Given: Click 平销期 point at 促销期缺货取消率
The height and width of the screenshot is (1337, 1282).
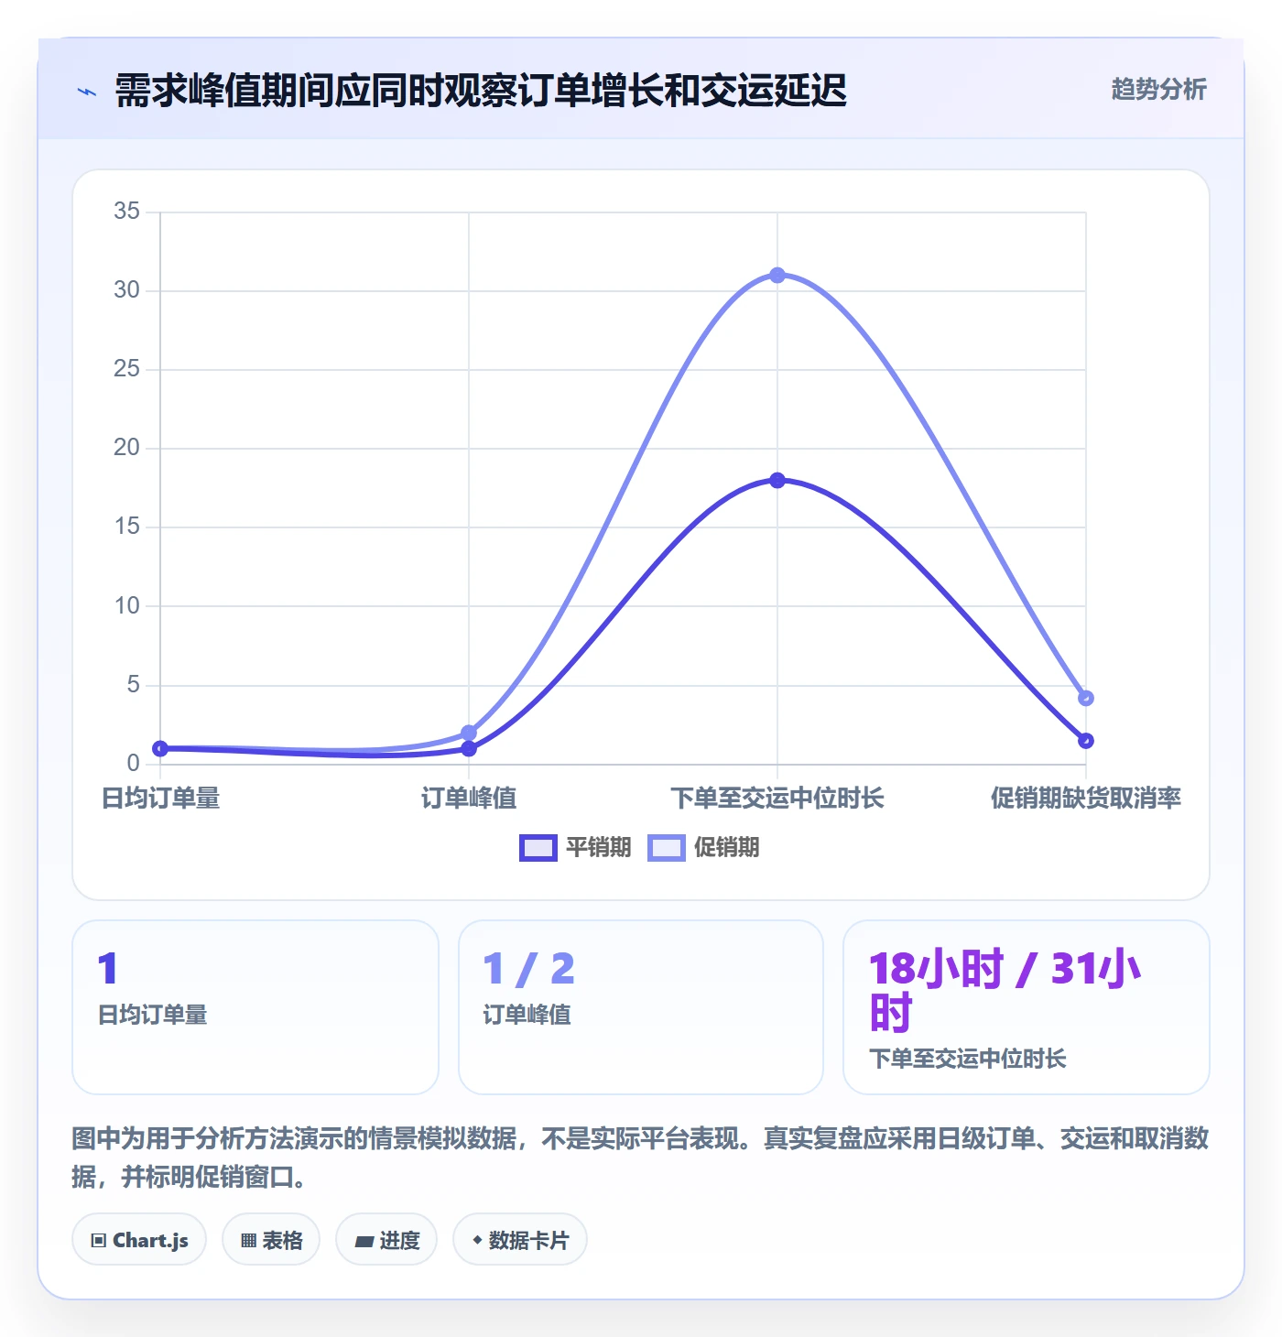Looking at the screenshot, I should coord(1086,741).
